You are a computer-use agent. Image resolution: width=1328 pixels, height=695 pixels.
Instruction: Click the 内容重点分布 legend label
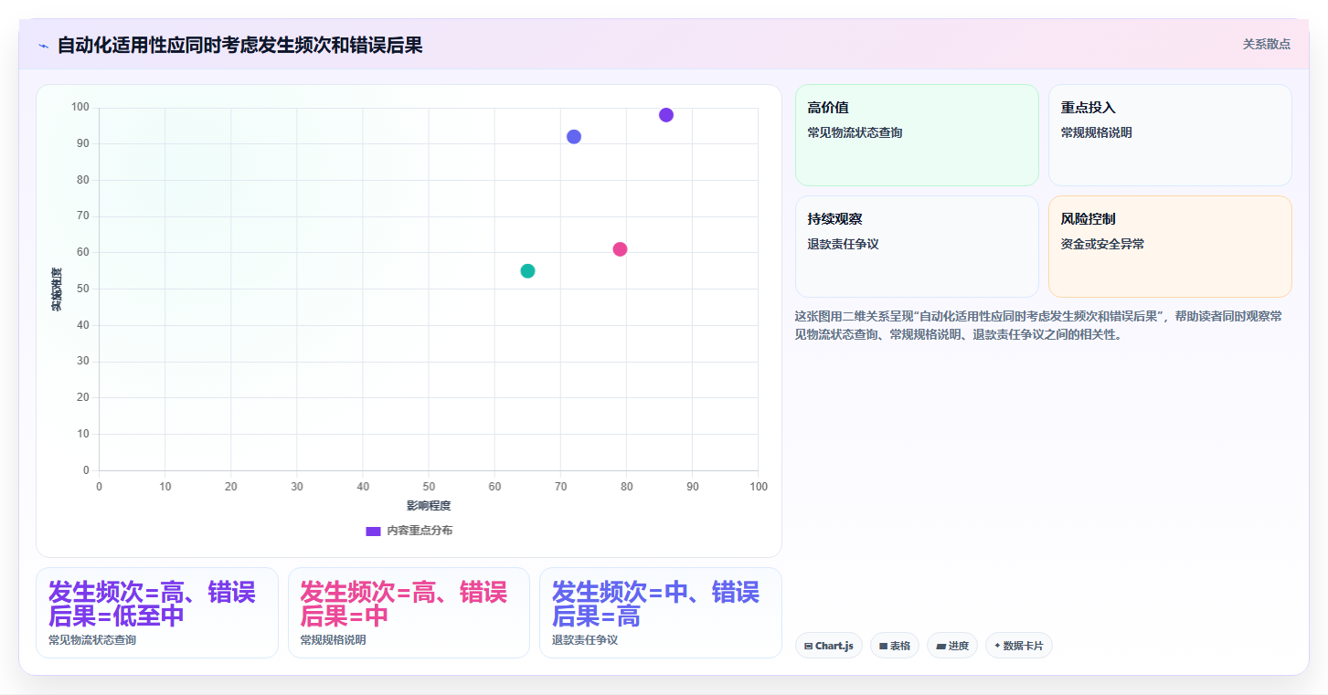420,531
